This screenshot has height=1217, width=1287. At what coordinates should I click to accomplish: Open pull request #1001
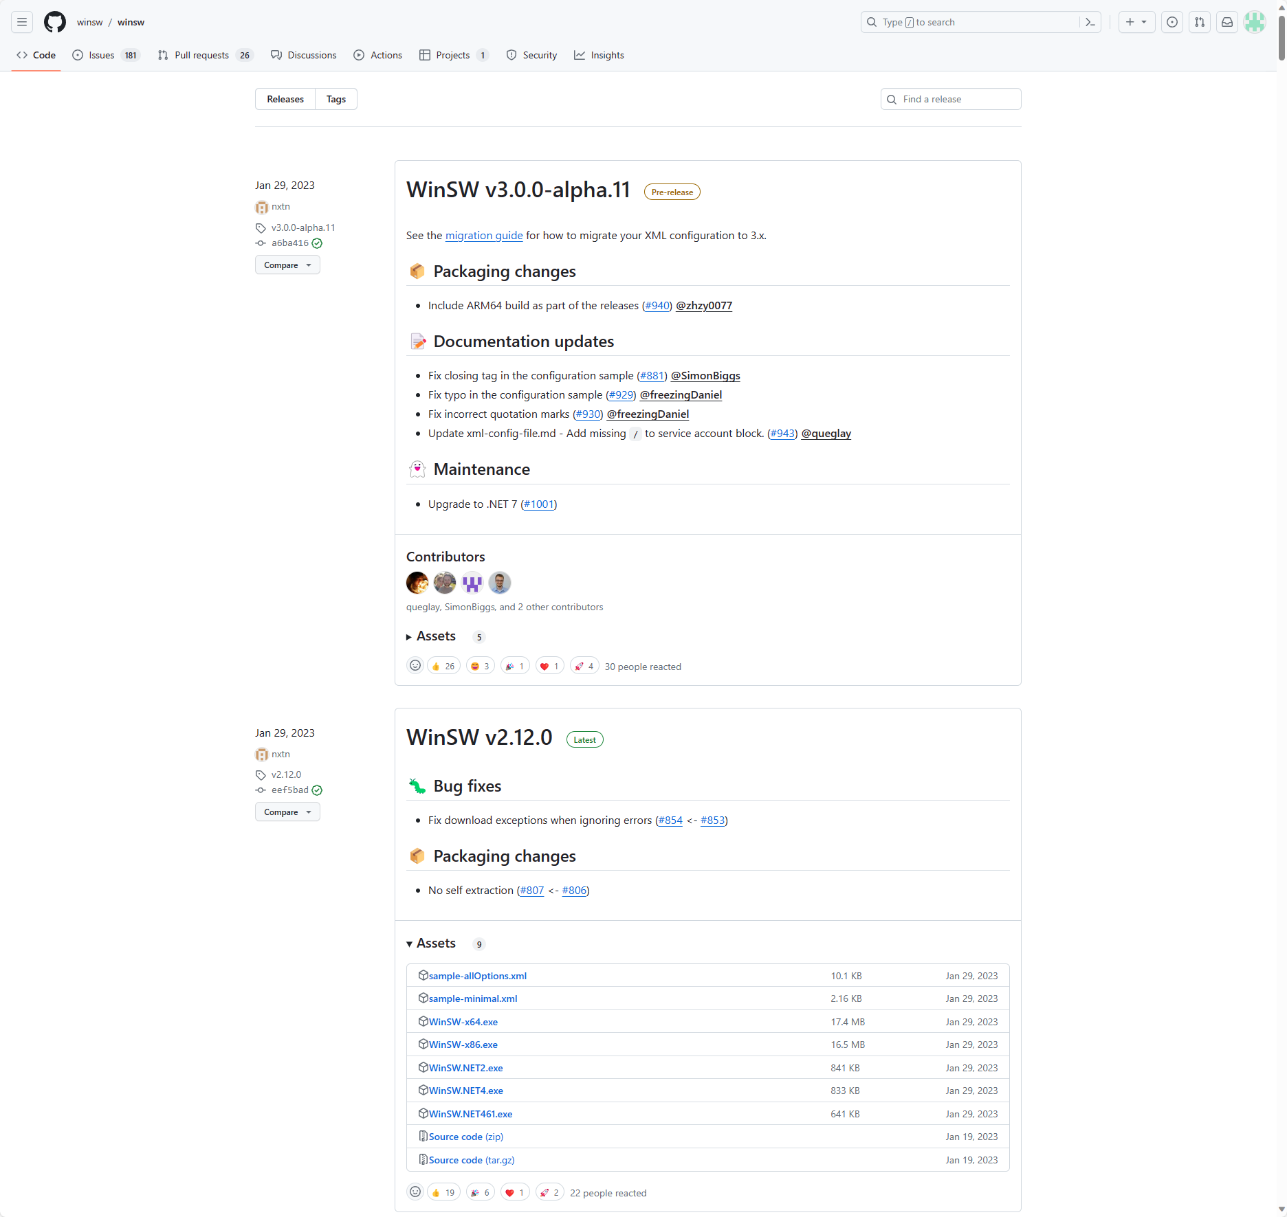pos(539,504)
